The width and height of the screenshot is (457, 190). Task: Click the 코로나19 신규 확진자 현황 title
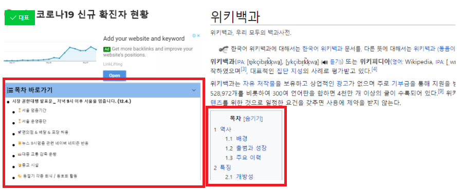93,14
